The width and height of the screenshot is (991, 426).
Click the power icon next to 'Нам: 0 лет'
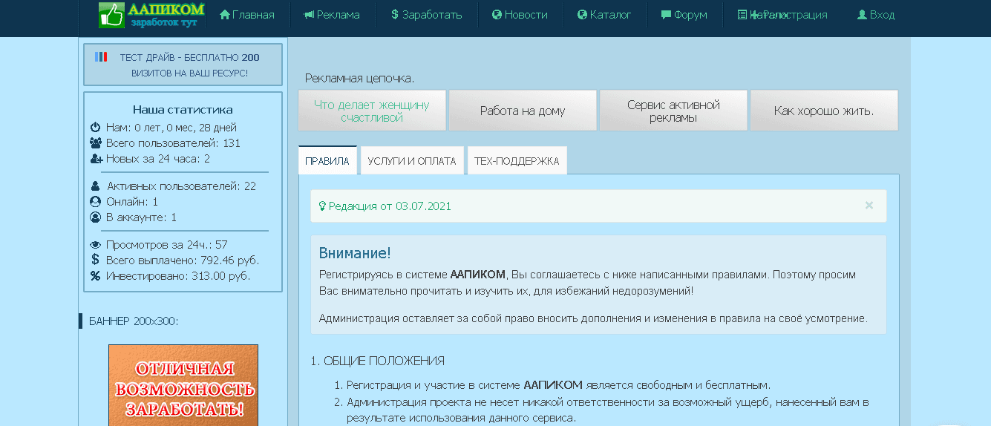click(x=95, y=128)
